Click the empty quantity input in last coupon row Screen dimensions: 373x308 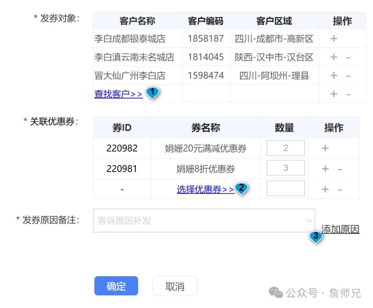click(286, 189)
